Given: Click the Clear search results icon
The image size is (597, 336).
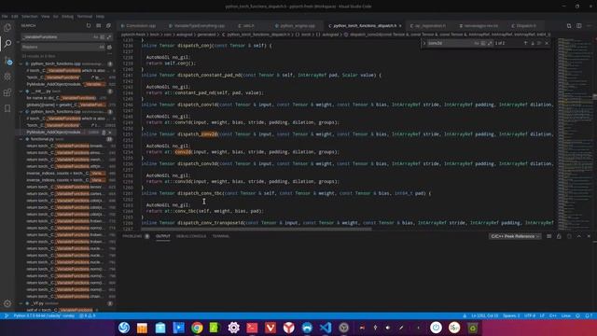Looking at the screenshot, I should 99,25.
